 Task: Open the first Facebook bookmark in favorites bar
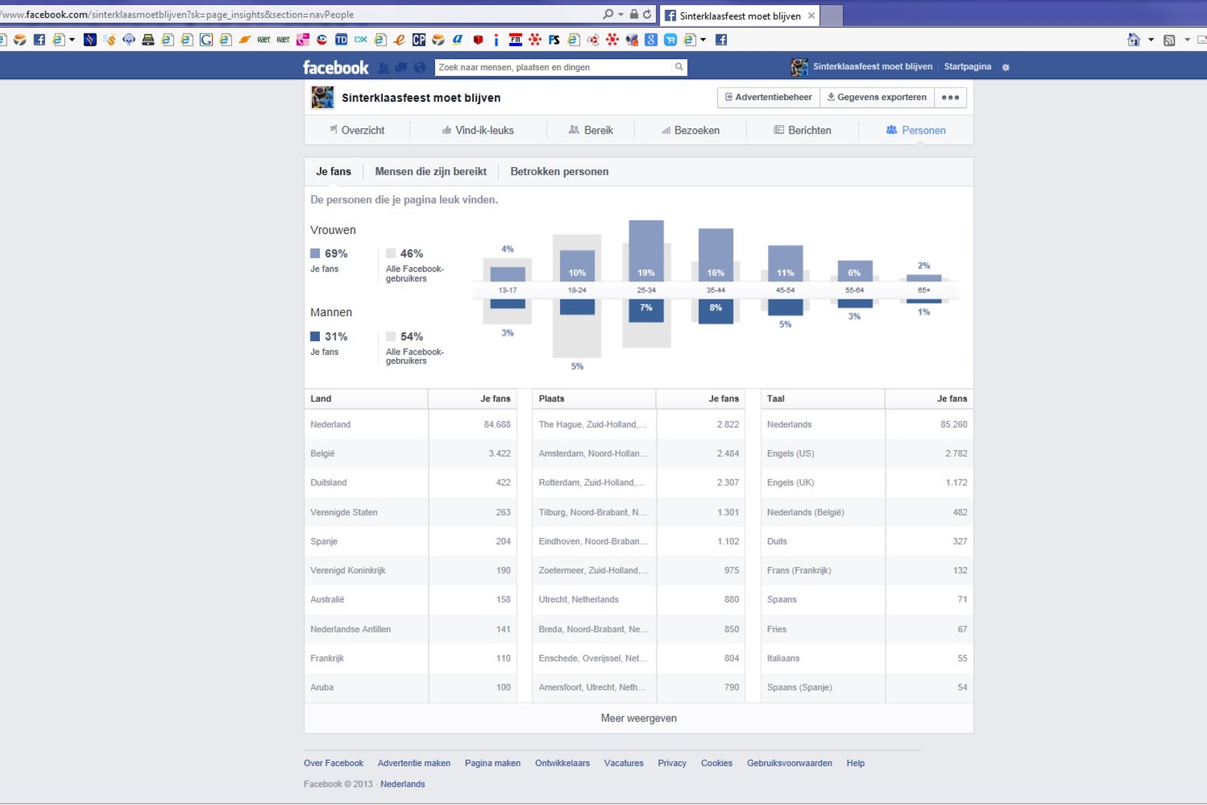tap(40, 40)
